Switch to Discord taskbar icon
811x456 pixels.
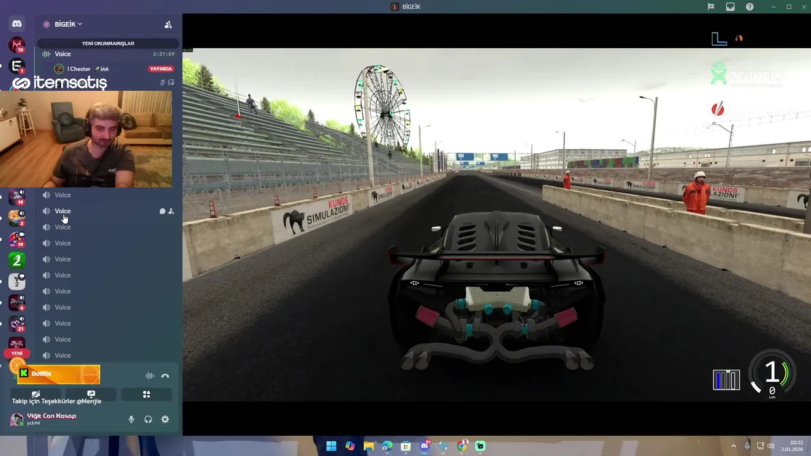(425, 446)
